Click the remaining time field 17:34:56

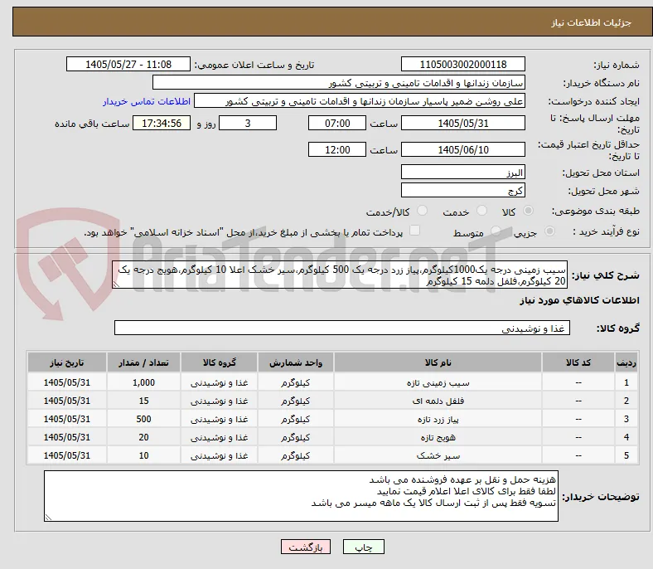(162, 123)
